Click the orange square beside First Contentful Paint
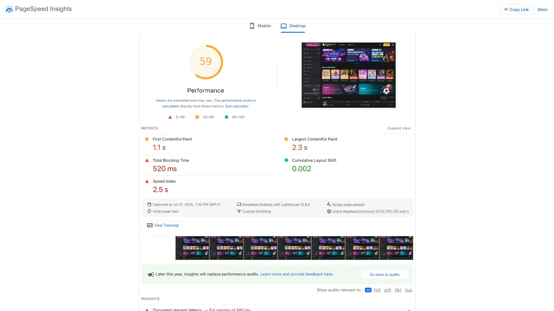The height and width of the screenshot is (311, 554). [147, 139]
